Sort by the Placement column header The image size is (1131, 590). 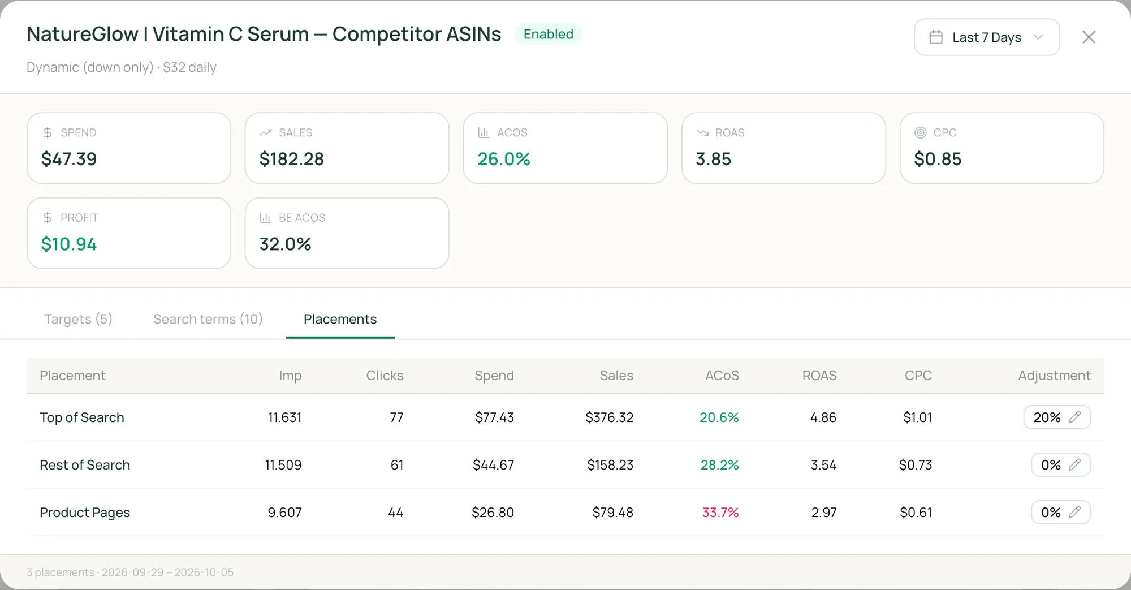click(x=72, y=376)
